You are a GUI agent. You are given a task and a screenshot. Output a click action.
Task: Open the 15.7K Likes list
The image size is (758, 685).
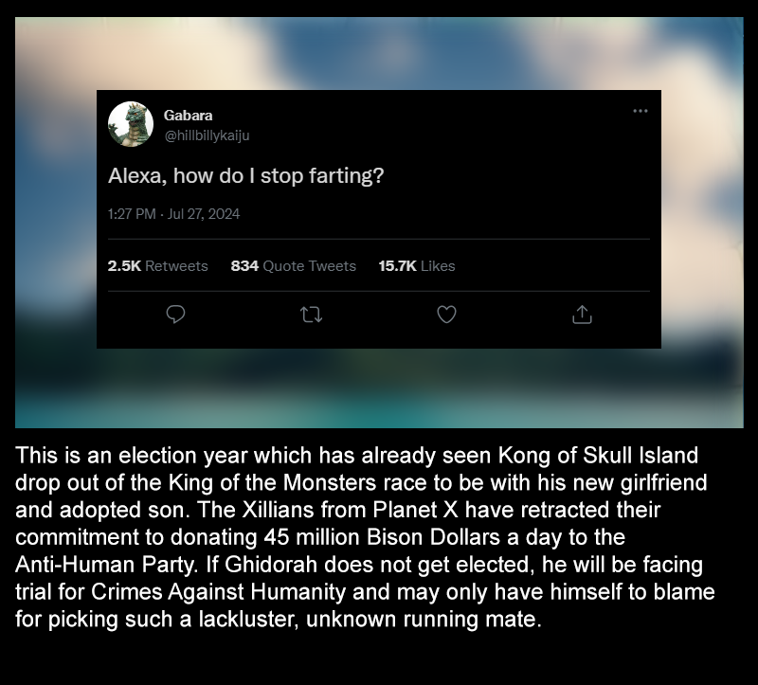(417, 266)
